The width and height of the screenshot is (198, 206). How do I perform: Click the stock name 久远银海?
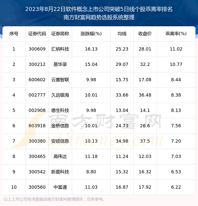60,95
